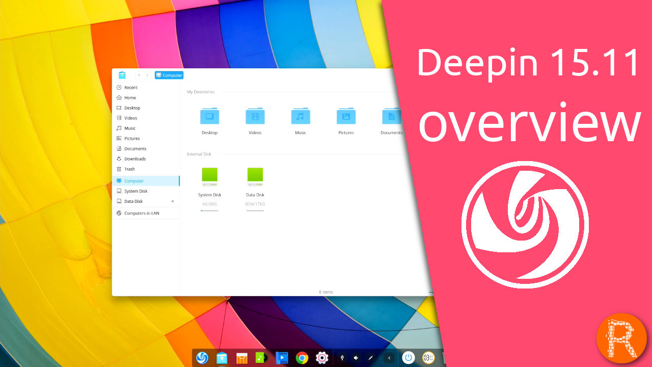This screenshot has height=367, width=652.
Task: Go back with the navigation arrow
Action: click(139, 75)
